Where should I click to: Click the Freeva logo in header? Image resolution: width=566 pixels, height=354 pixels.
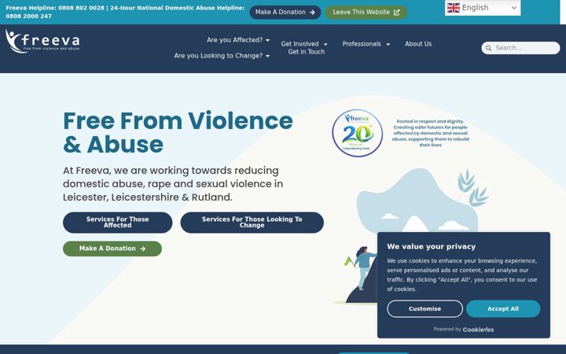(42, 41)
